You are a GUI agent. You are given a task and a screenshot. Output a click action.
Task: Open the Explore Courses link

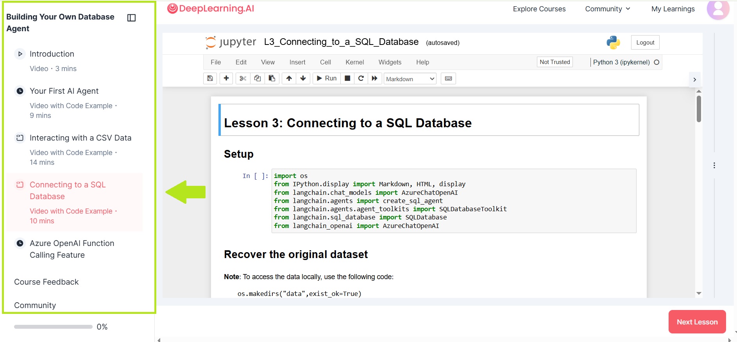point(539,9)
